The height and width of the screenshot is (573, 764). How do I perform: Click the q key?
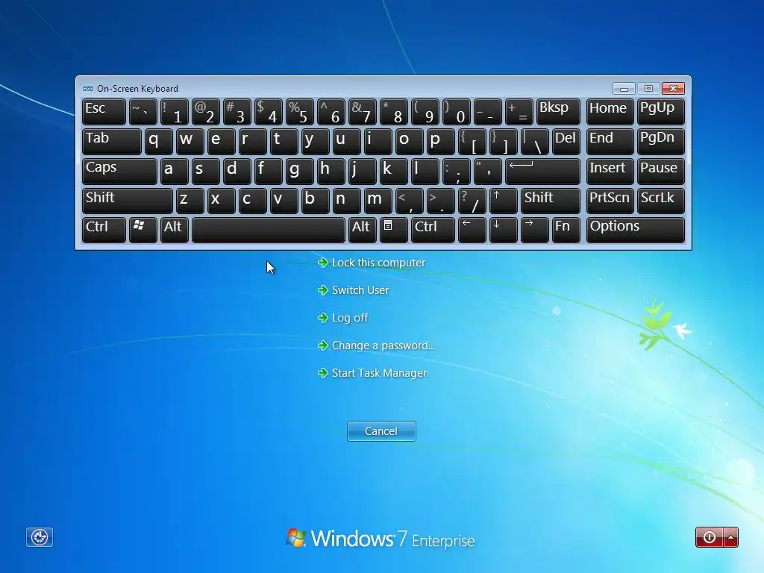point(158,142)
